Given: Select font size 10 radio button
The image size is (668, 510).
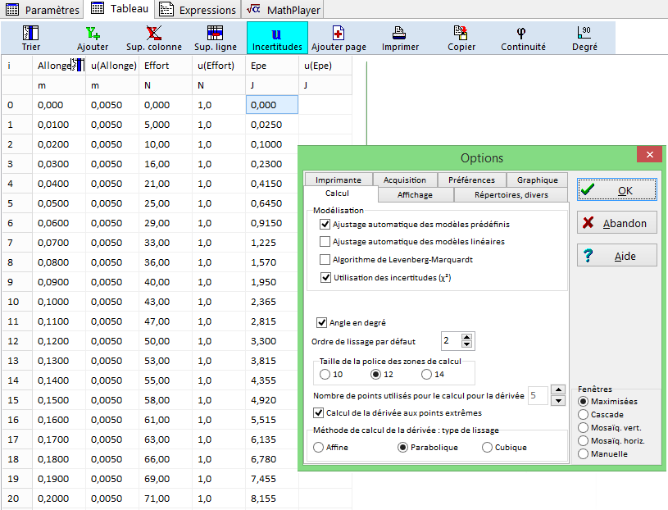Looking at the screenshot, I should [x=325, y=374].
